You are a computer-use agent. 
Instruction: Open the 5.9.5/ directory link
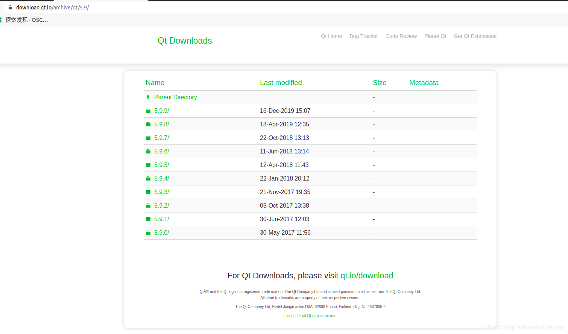click(162, 165)
